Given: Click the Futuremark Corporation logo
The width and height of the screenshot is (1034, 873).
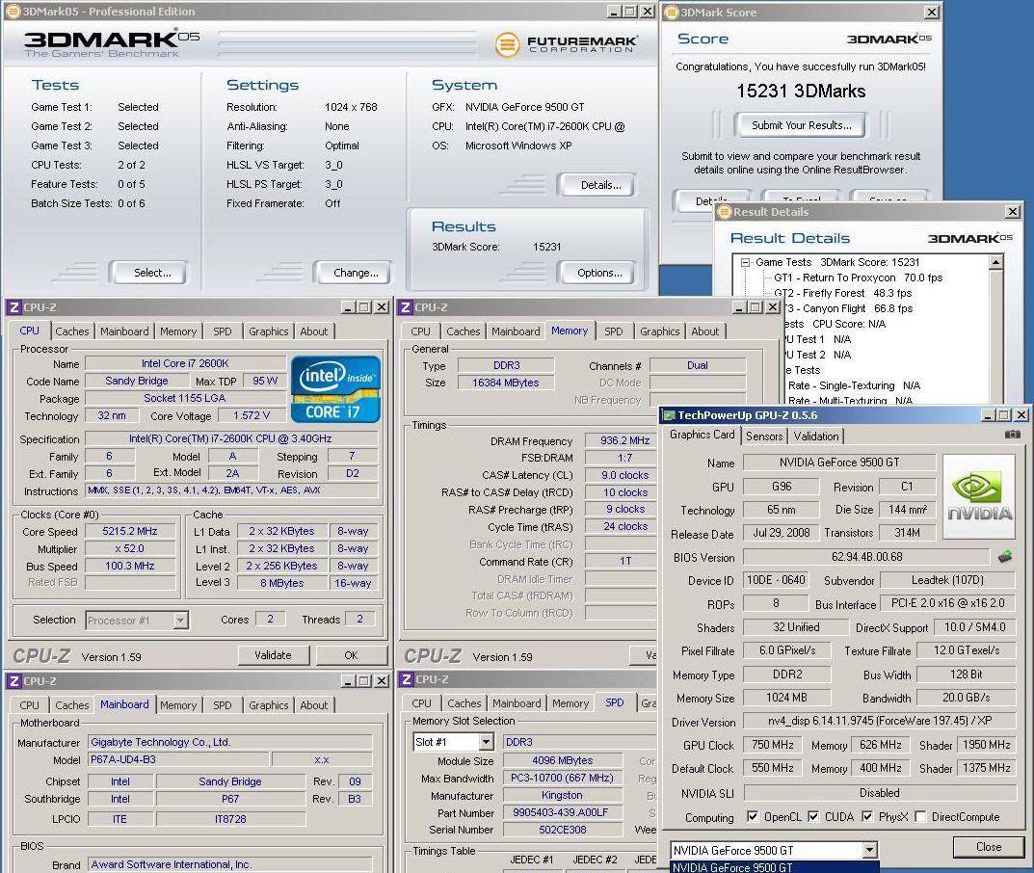Looking at the screenshot, I should click(566, 45).
